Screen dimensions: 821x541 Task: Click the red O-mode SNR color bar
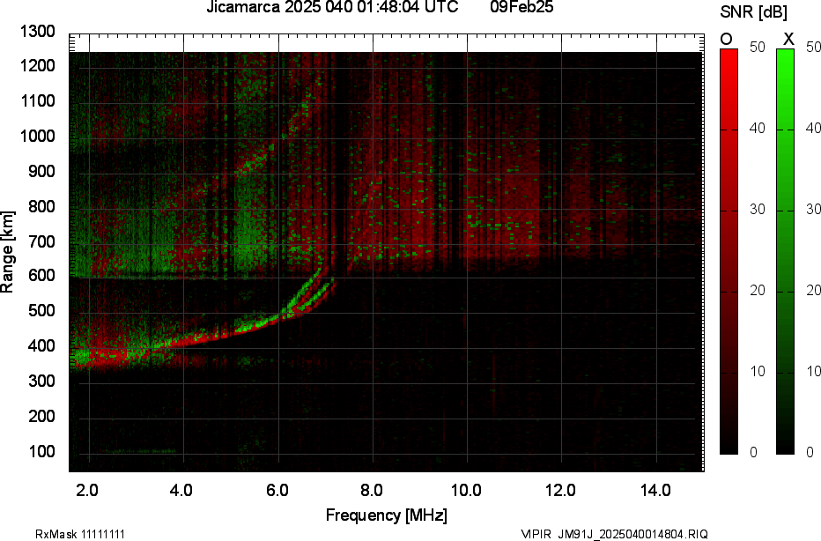tap(729, 251)
